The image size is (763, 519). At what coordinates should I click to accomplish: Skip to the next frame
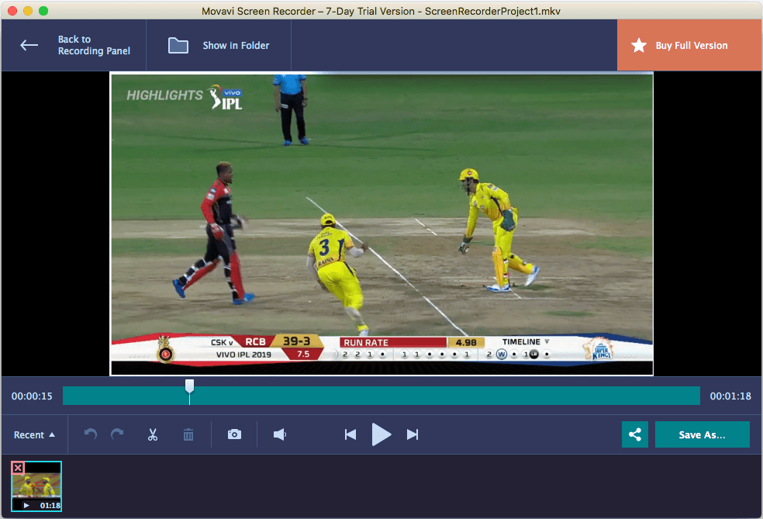coord(413,434)
